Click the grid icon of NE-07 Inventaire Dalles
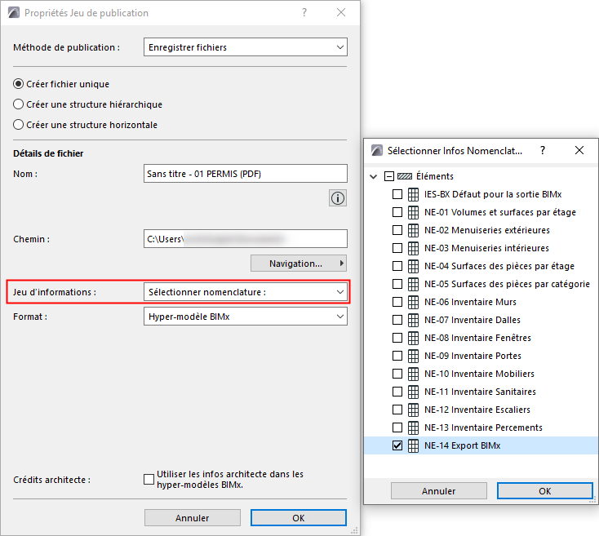This screenshot has width=599, height=536. pyautogui.click(x=413, y=320)
